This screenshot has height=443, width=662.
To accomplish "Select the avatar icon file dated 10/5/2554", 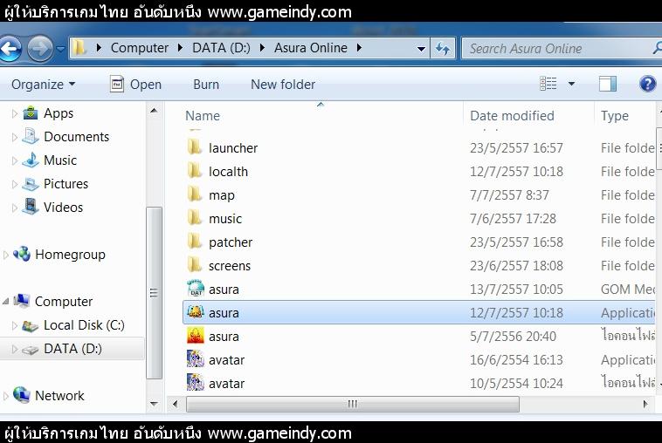I will [x=196, y=383].
